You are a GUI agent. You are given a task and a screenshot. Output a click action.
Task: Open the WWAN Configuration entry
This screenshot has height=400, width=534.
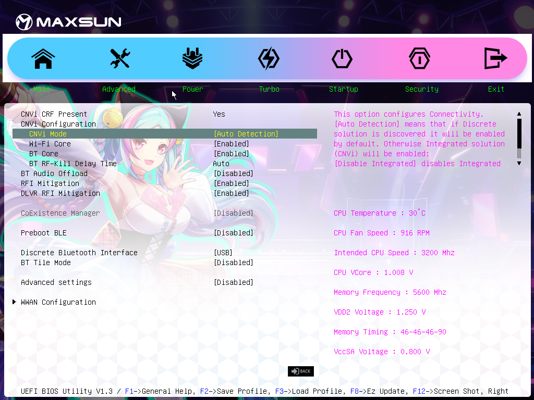[58, 302]
